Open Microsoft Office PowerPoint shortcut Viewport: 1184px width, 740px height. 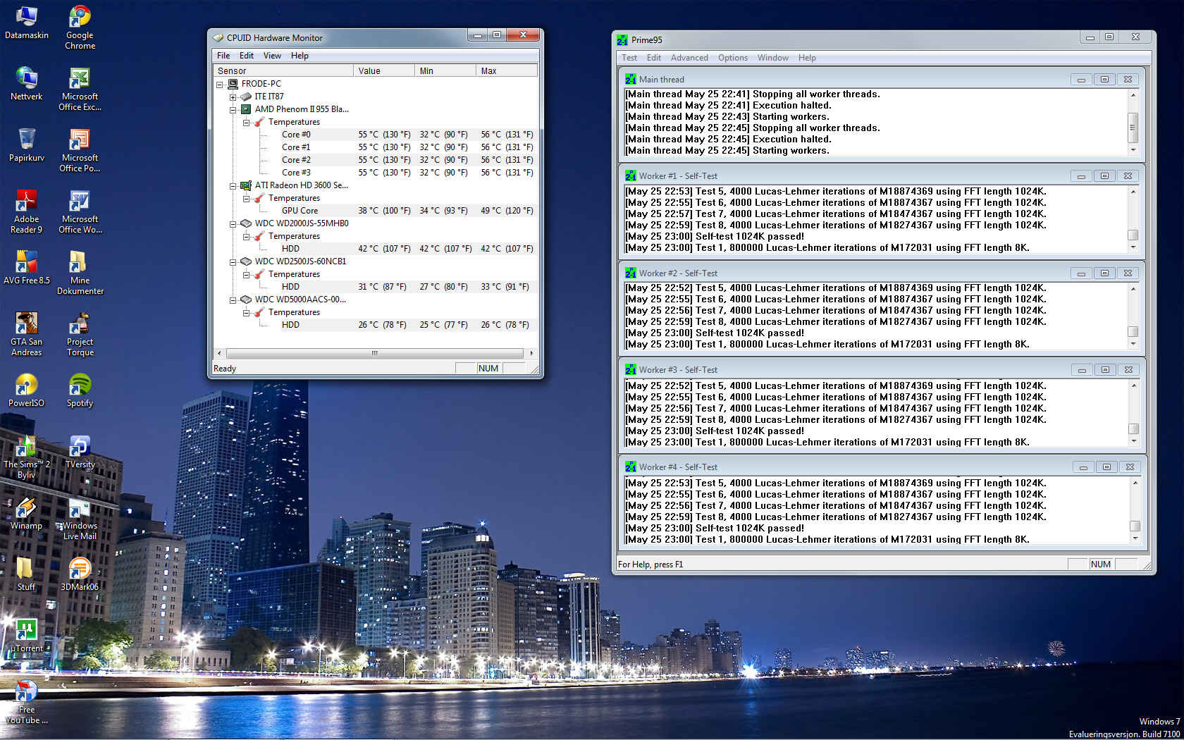click(80, 150)
